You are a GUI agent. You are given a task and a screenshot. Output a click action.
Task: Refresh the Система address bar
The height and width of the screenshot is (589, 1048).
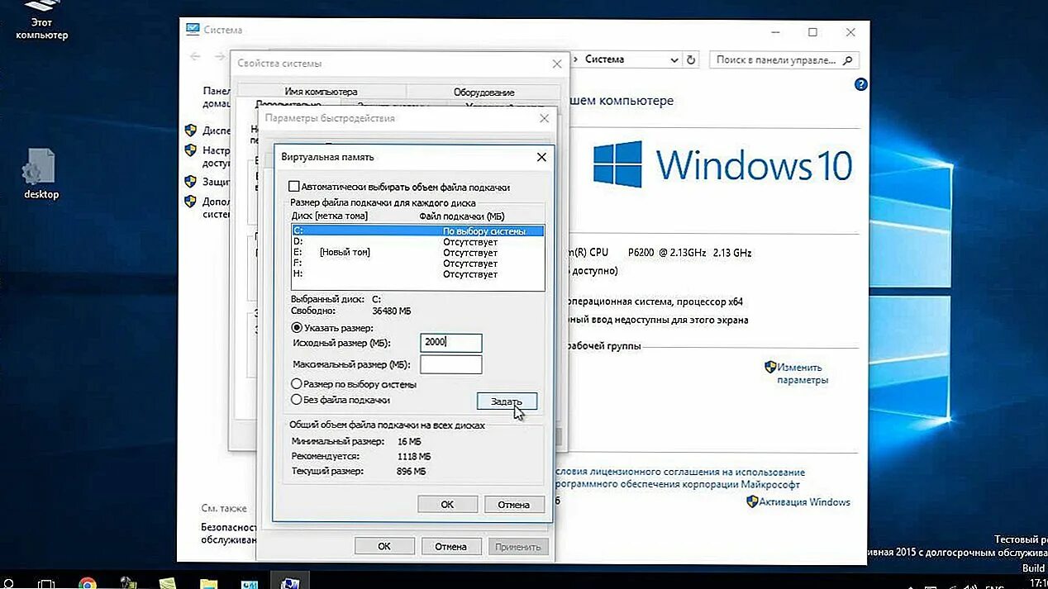pyautogui.click(x=691, y=59)
